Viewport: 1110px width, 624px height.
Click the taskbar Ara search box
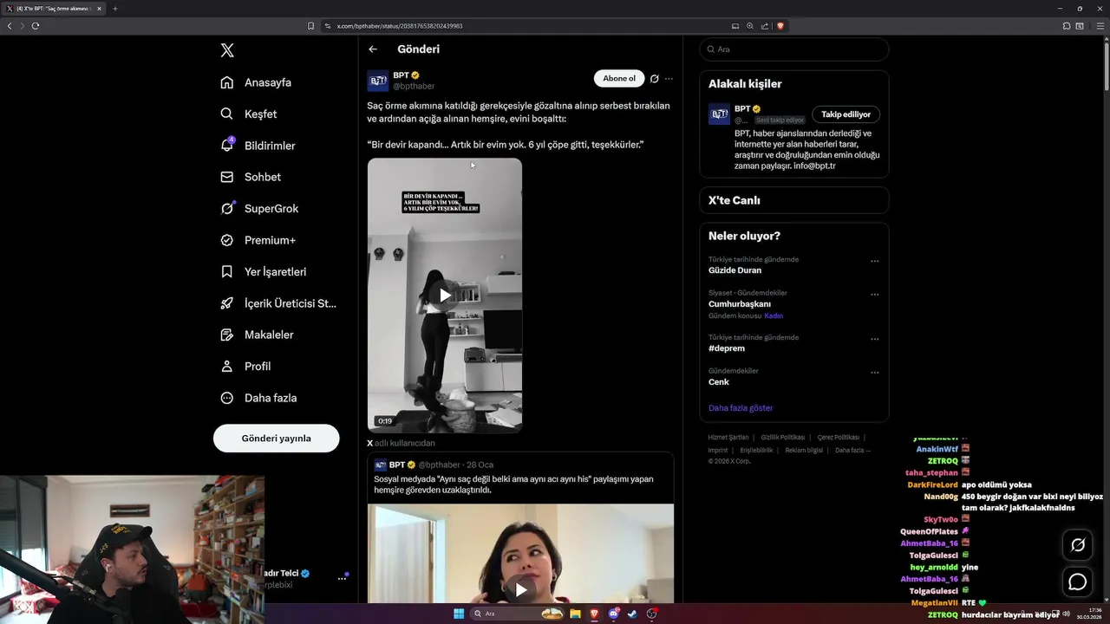point(519,614)
